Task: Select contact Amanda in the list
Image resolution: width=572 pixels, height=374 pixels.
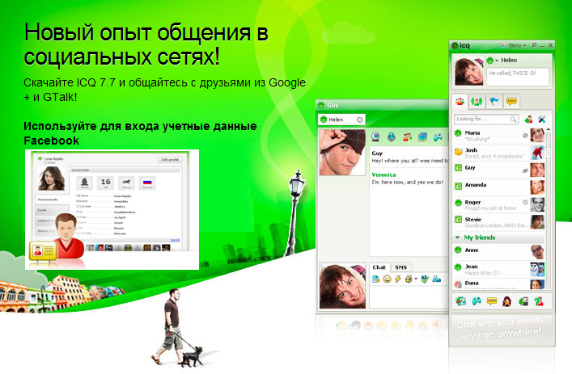Action: tap(498, 187)
